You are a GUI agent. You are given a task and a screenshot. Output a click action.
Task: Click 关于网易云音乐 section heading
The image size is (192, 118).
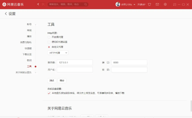[x=60, y=108]
